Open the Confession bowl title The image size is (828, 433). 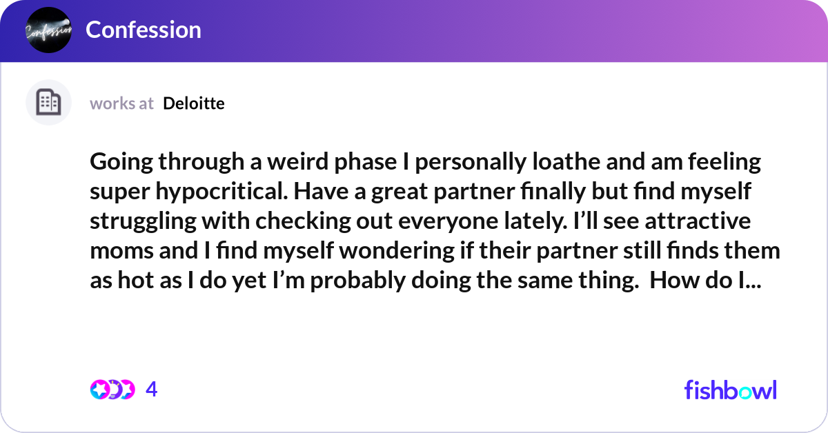(x=144, y=30)
